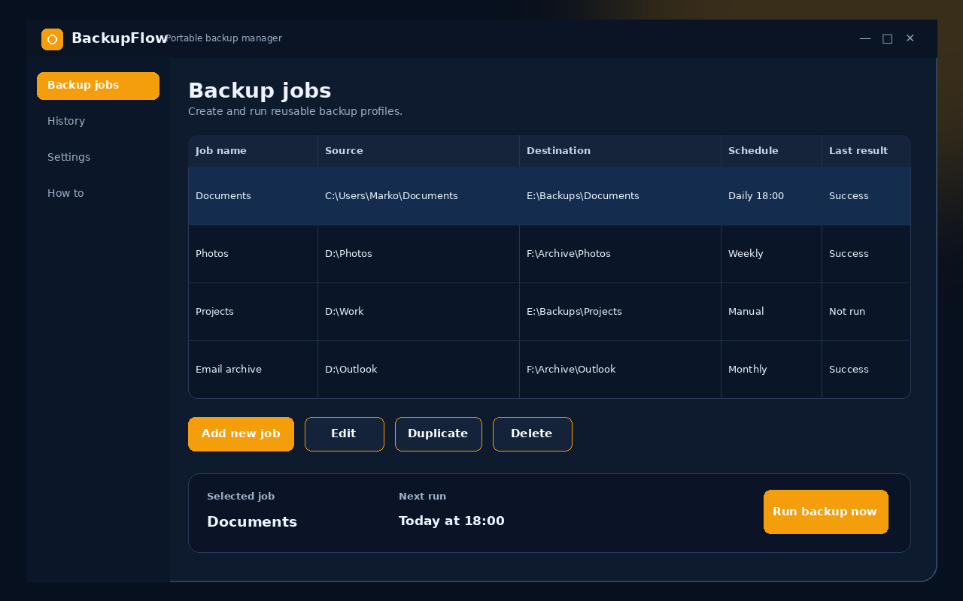Click the selected job name Documents in the summary panel

point(252,522)
